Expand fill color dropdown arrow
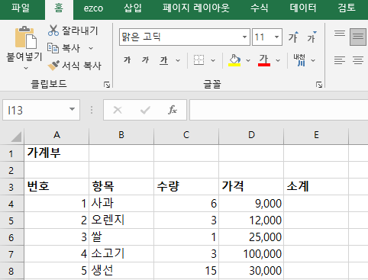 coord(248,60)
